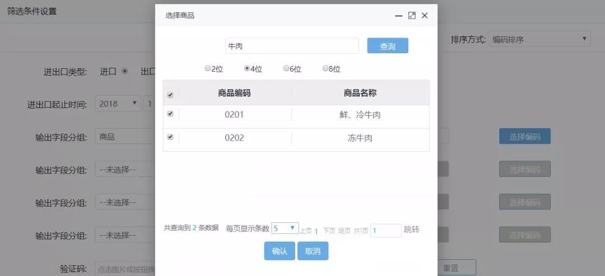Screen dimensions: 605x276
Task: Select the 6位 radio option
Action: (x=286, y=69)
